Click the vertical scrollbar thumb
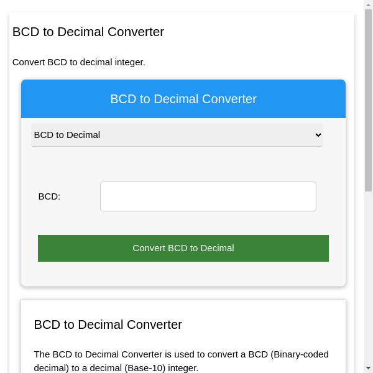The width and height of the screenshot is (373, 373). pyautogui.click(x=368, y=99)
